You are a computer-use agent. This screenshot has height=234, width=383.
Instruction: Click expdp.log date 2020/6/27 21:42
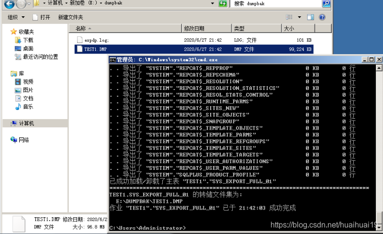tap(203, 40)
